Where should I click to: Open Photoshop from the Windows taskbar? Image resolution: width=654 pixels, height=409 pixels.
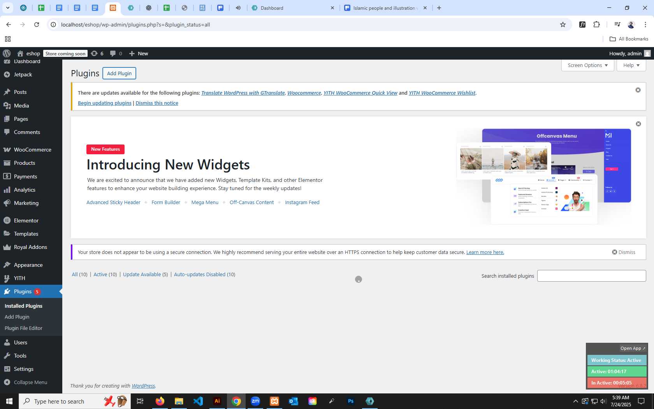click(x=351, y=401)
